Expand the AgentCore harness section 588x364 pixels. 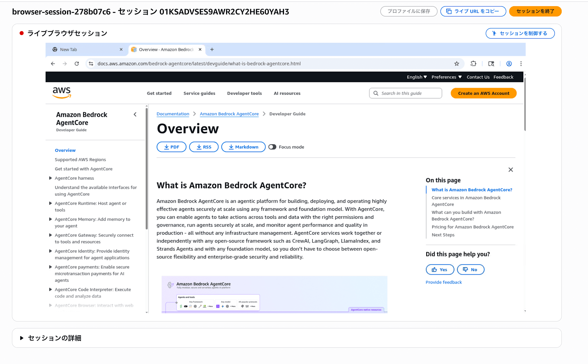click(51, 178)
